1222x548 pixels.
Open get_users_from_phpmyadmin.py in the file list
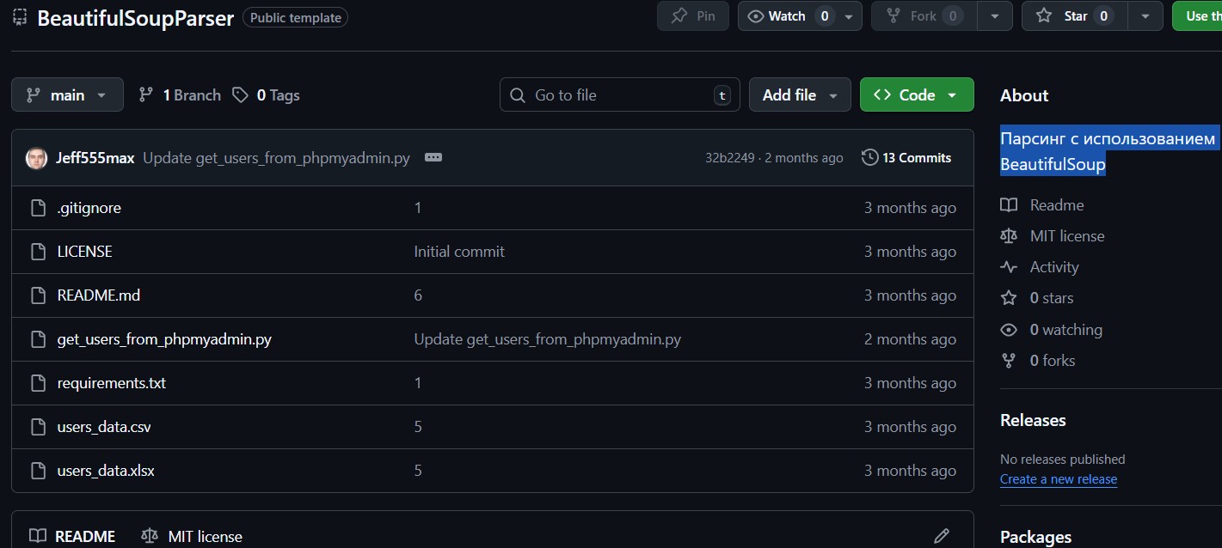tap(164, 339)
